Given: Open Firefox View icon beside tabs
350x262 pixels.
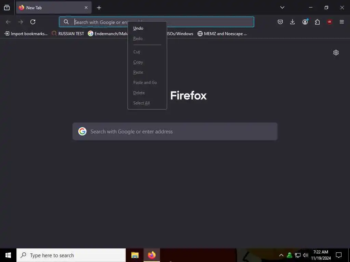Looking at the screenshot, I should click(x=7, y=8).
